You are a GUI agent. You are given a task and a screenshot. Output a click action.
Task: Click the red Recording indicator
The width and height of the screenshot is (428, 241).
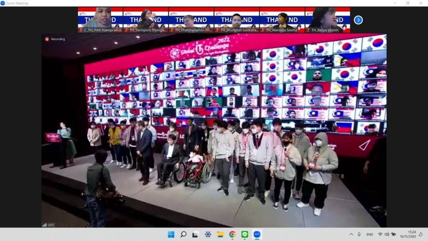click(x=55, y=39)
